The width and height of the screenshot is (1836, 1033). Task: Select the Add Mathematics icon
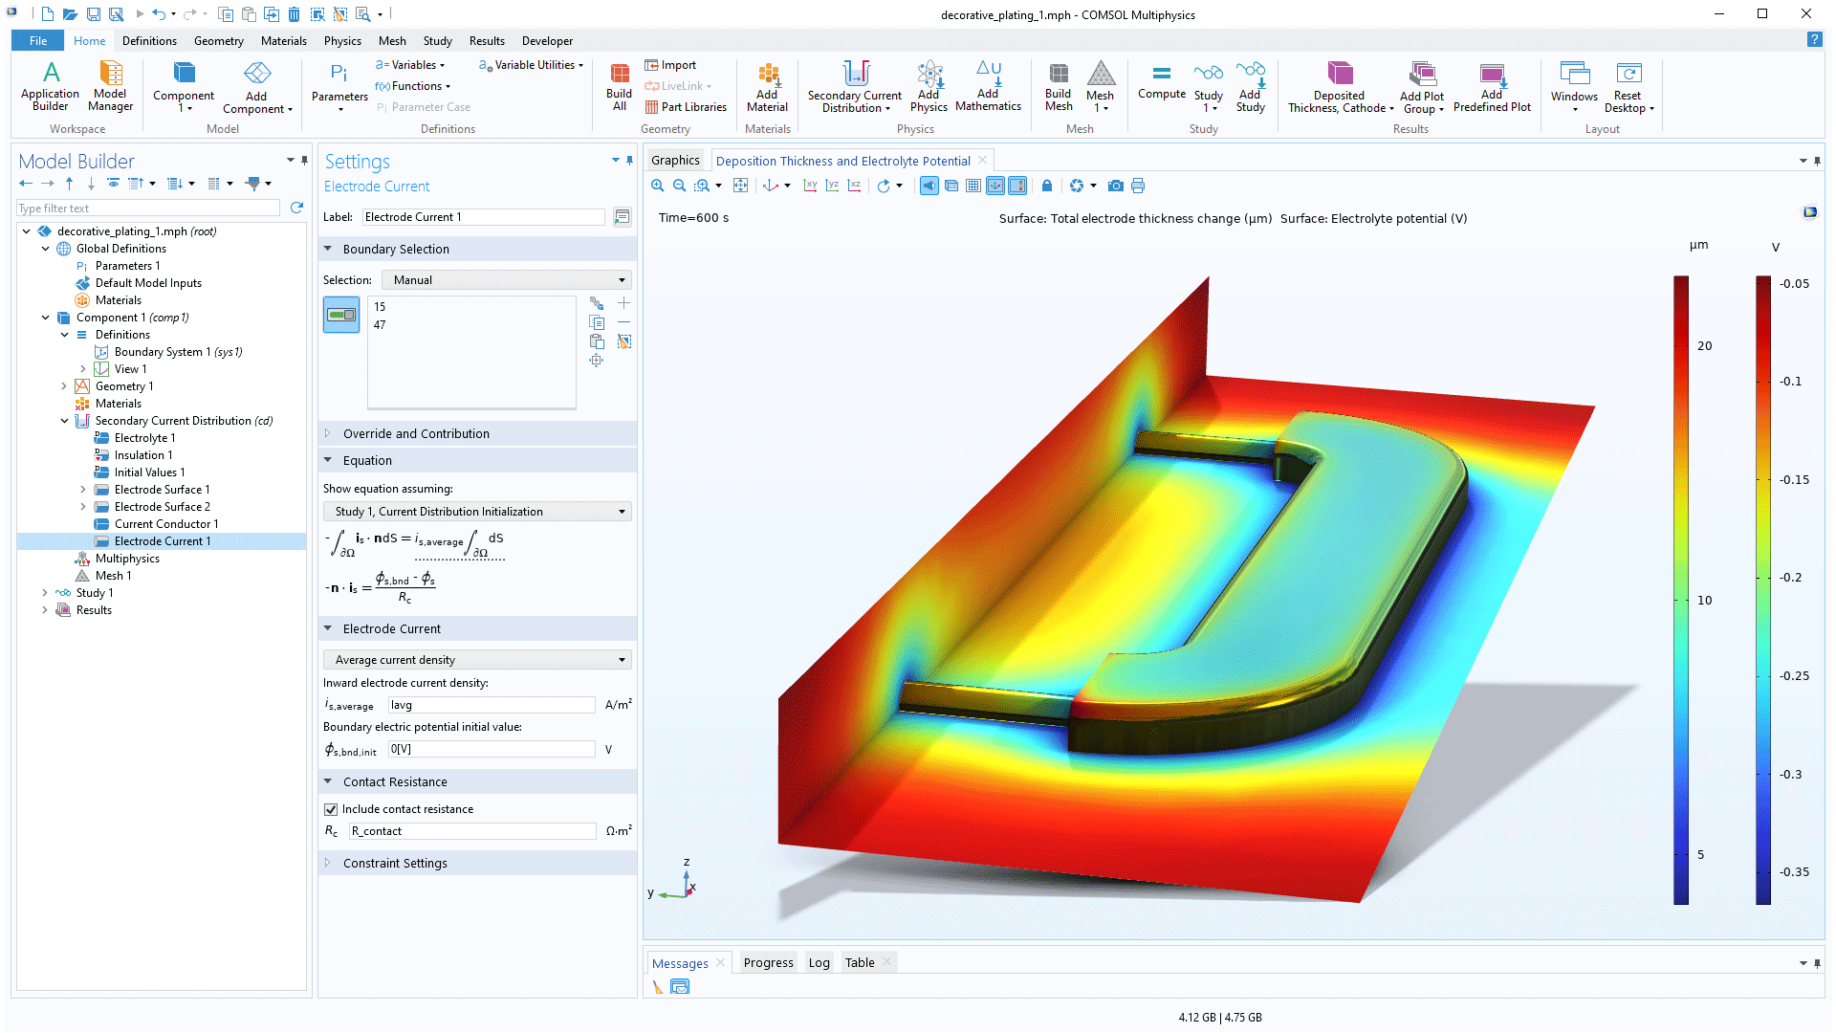coord(989,86)
